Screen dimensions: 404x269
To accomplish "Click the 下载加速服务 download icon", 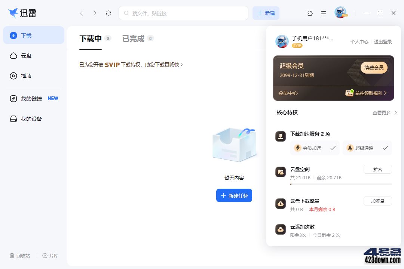I will (281, 136).
